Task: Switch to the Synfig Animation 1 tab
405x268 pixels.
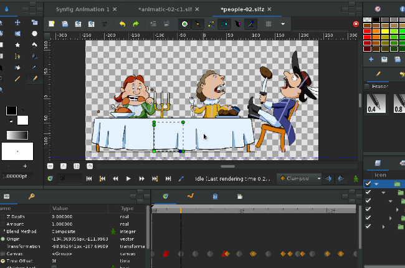Action: [81, 9]
